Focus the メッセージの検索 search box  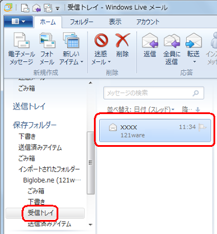click(153, 93)
